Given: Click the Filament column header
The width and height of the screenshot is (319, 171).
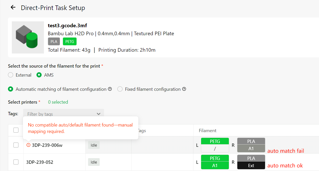Looking at the screenshot, I should tap(208, 131).
